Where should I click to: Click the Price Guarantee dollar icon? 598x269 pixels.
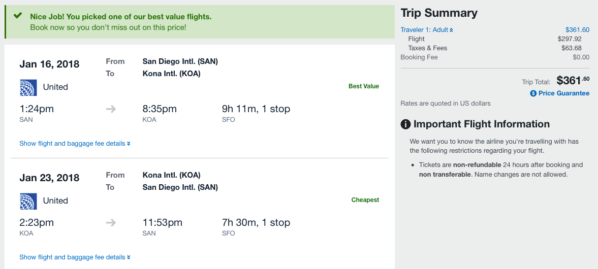533,93
